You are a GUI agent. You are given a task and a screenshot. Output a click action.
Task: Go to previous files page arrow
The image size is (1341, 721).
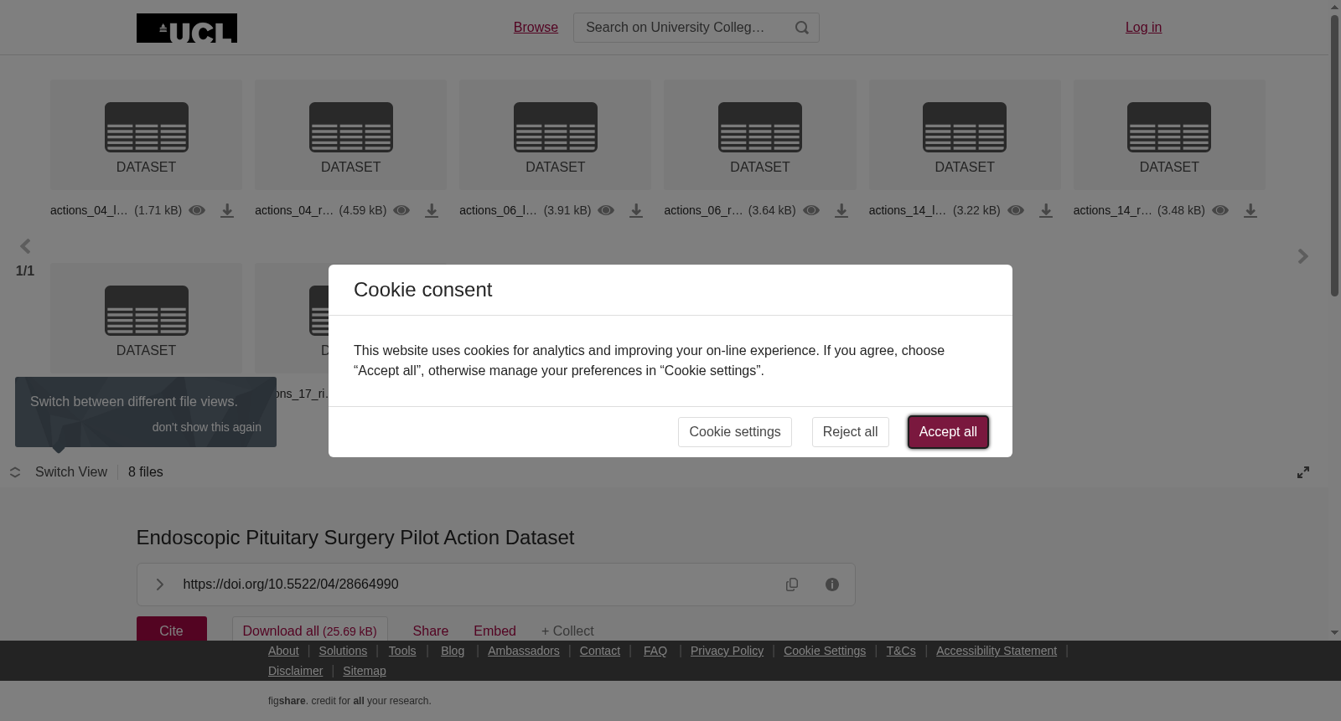(25, 246)
